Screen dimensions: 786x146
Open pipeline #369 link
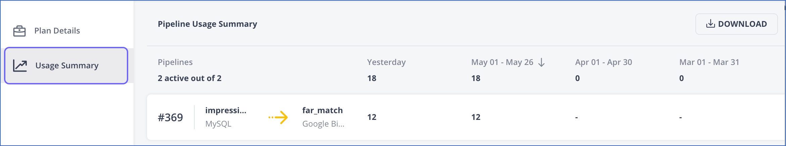[170, 117]
